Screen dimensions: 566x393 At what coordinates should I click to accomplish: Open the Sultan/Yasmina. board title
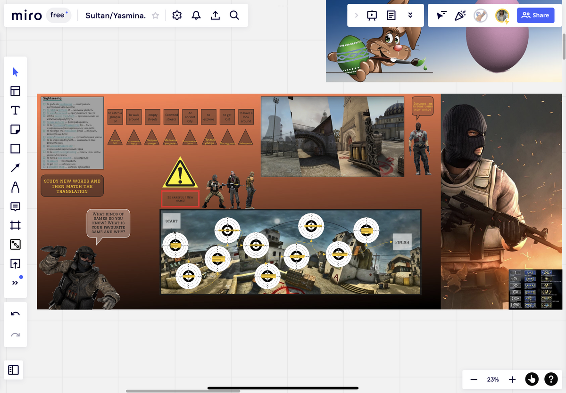pyautogui.click(x=116, y=16)
